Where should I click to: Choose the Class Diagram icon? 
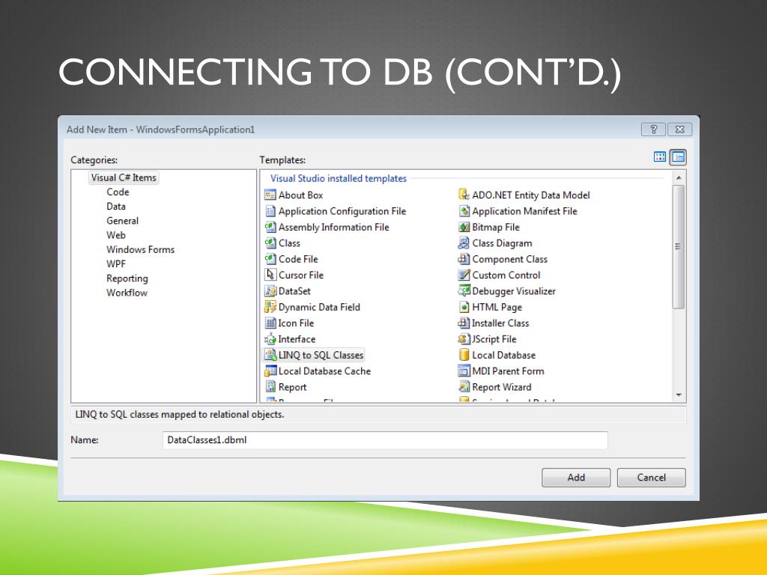pos(464,243)
